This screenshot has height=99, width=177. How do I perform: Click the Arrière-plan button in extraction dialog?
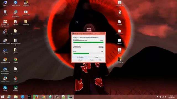80,57
